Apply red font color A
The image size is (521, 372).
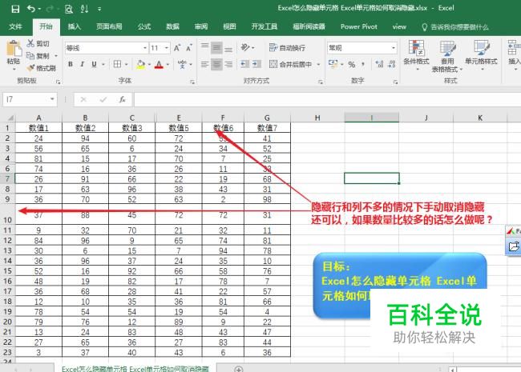coord(160,64)
